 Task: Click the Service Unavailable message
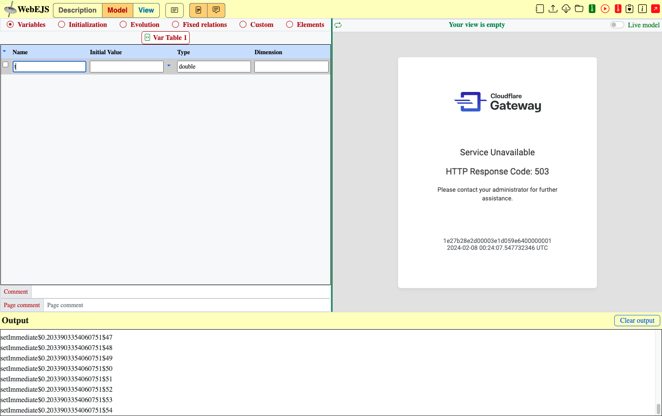point(497,152)
